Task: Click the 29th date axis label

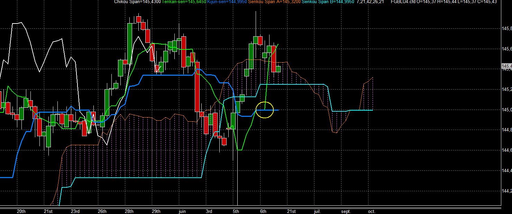Action: 156,211
